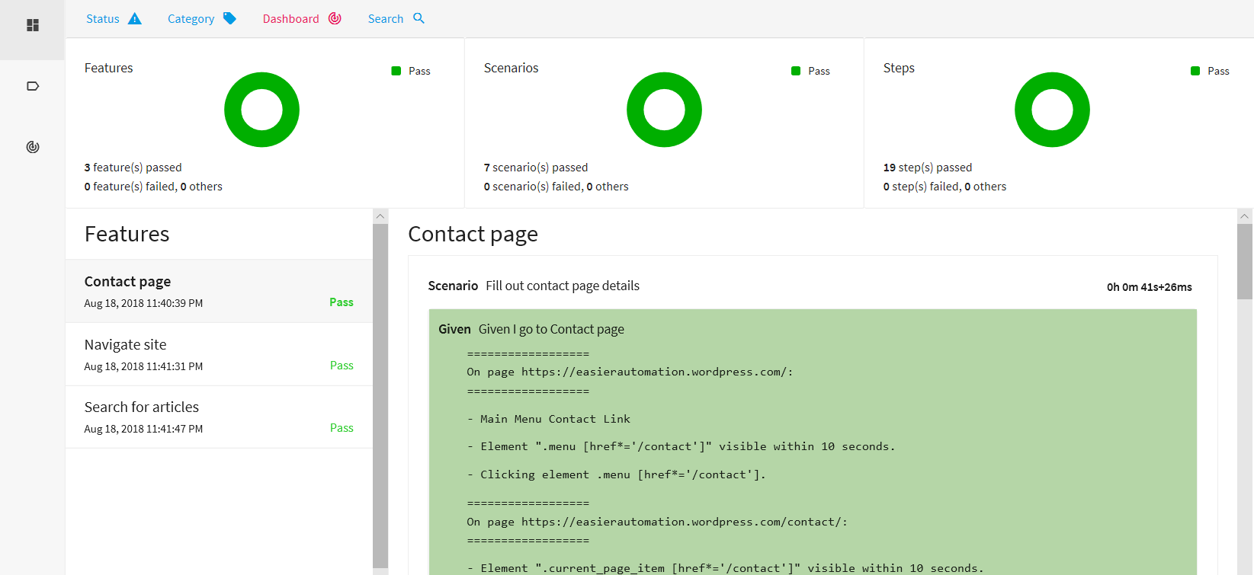This screenshot has height=575, width=1254.
Task: Click the first On page easierautomation.wordpress.com/ line
Action: pos(630,372)
